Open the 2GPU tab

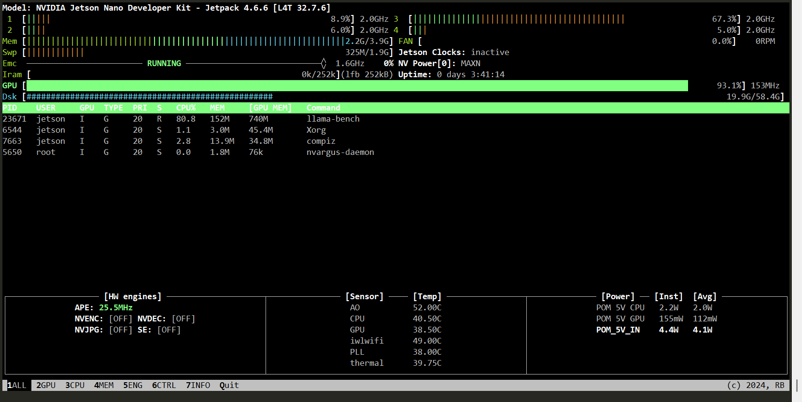pyautogui.click(x=46, y=385)
